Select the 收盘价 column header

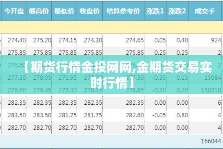click(90, 11)
